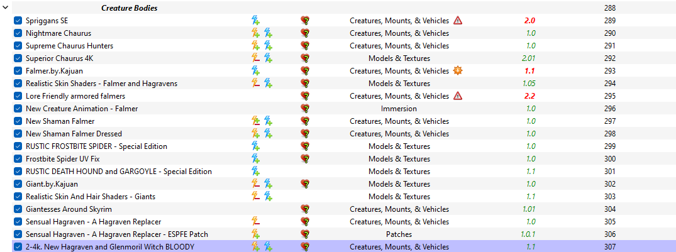This screenshot has width=676, height=252.
Task: Select RUSTIC DEATH HOUND and GARGOYLE mod name
Action: pos(119,172)
